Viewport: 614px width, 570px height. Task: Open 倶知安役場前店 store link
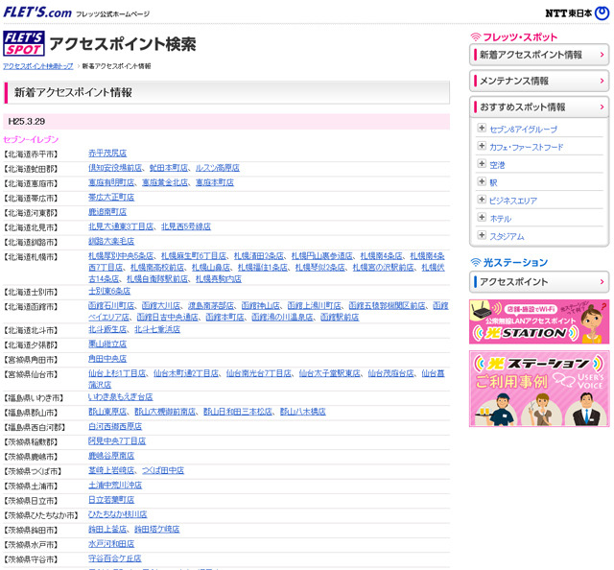115,168
